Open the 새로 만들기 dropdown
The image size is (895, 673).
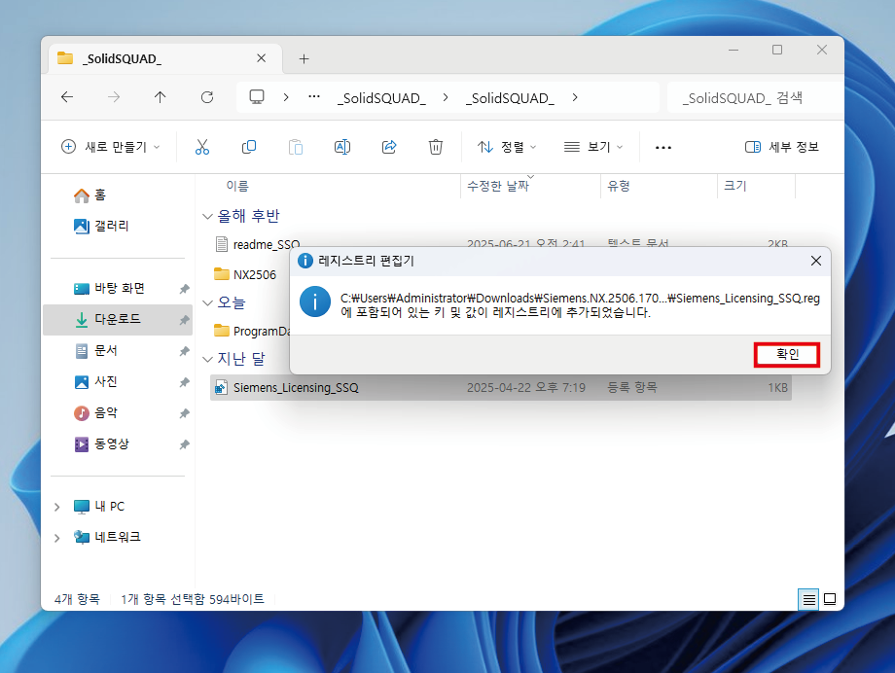(111, 147)
